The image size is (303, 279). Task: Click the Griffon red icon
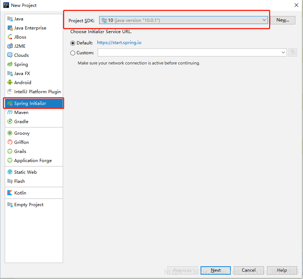(x=10, y=142)
